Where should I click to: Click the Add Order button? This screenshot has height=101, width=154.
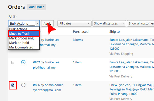(36, 7)
